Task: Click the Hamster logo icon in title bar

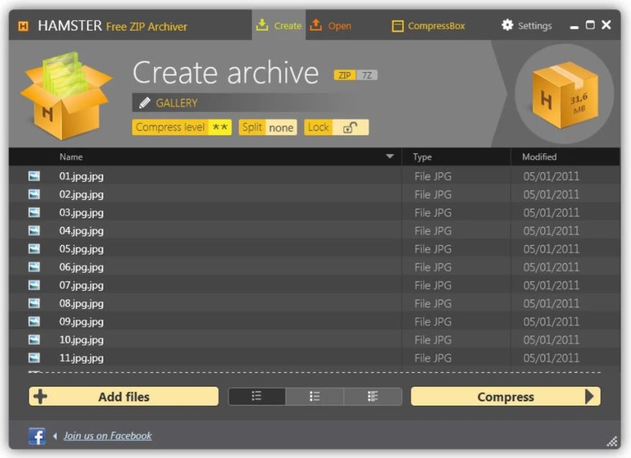Action: pos(23,27)
